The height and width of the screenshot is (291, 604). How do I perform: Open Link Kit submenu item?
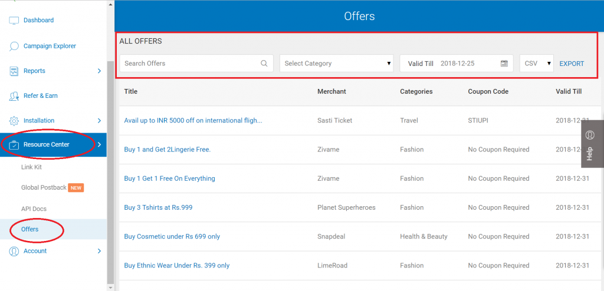[x=31, y=167]
